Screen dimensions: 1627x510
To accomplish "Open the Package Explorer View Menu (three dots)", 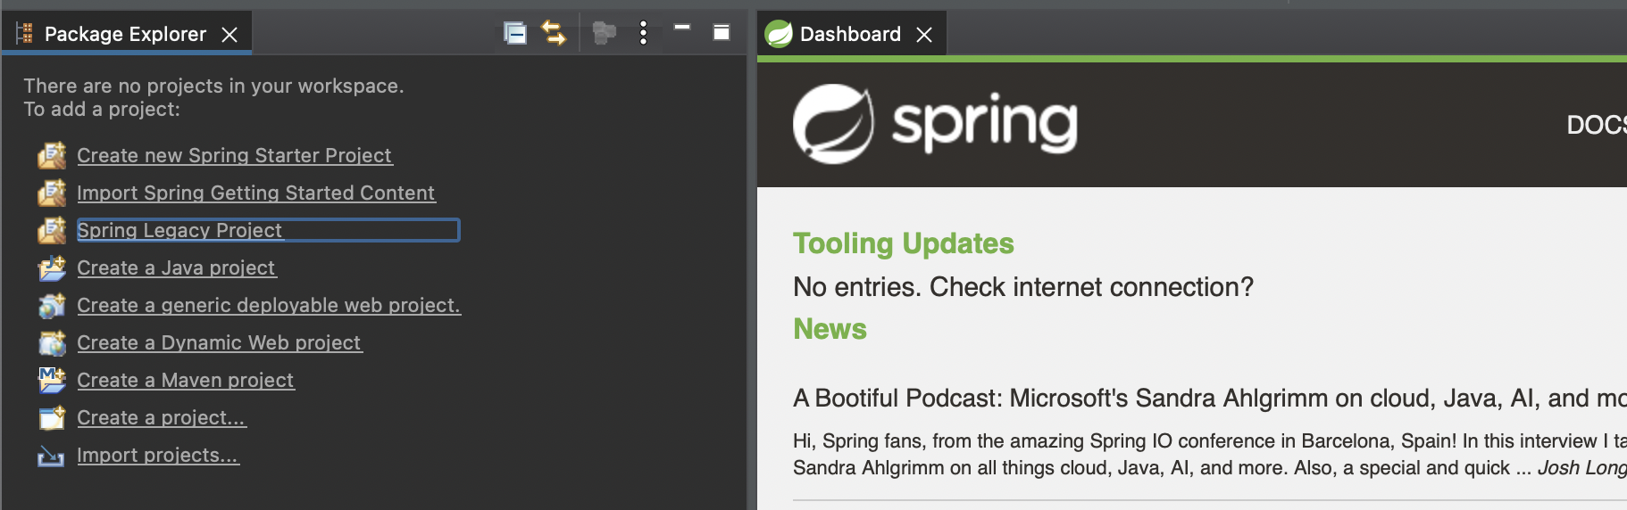I will [x=643, y=34].
